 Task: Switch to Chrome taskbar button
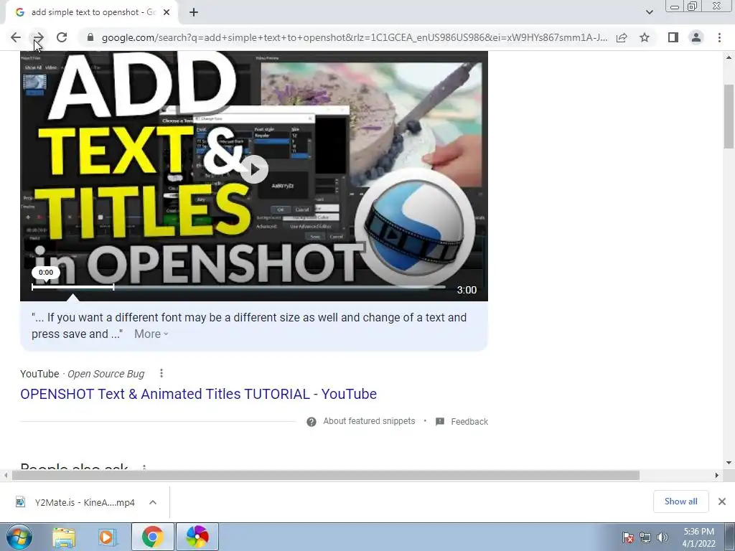tap(152, 537)
